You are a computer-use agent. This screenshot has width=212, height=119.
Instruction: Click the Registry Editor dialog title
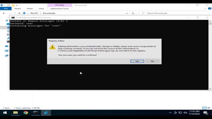(x=57, y=41)
